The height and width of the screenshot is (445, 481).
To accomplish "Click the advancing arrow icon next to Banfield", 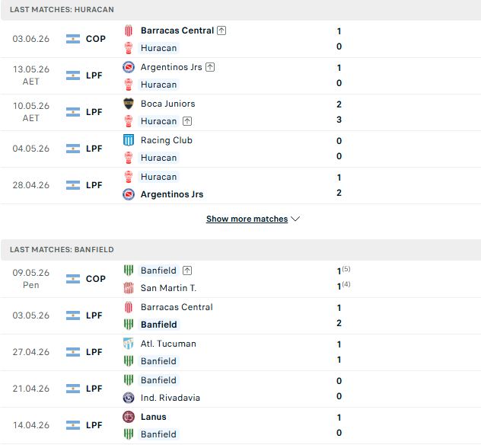I will [187, 271].
